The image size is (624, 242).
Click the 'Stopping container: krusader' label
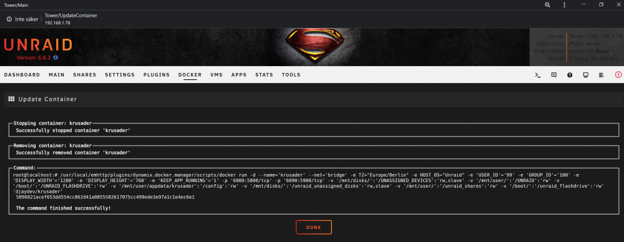52,123
